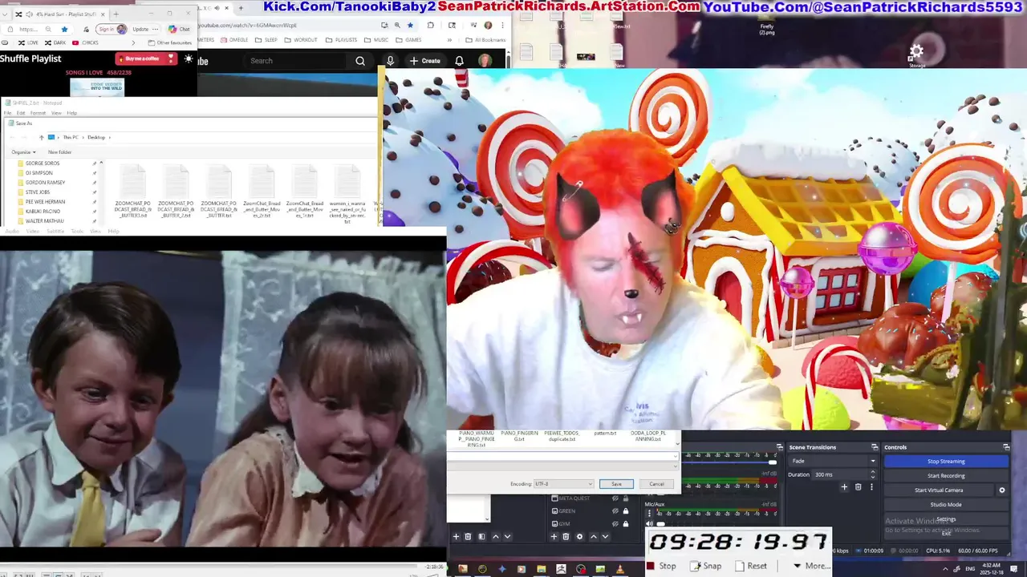1027x577 pixels.
Task: Click Cancel button in Save As dialog
Action: click(656, 484)
